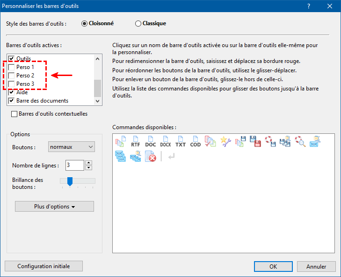341x277 pixels.
Task: Click the Nombre de lignes input field
Action: [74, 165]
